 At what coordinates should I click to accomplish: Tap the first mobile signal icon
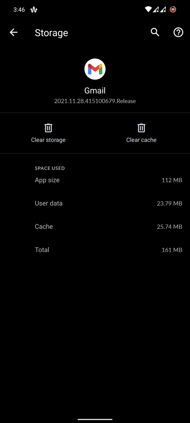tap(156, 10)
